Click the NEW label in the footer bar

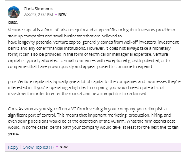[x=63, y=147]
